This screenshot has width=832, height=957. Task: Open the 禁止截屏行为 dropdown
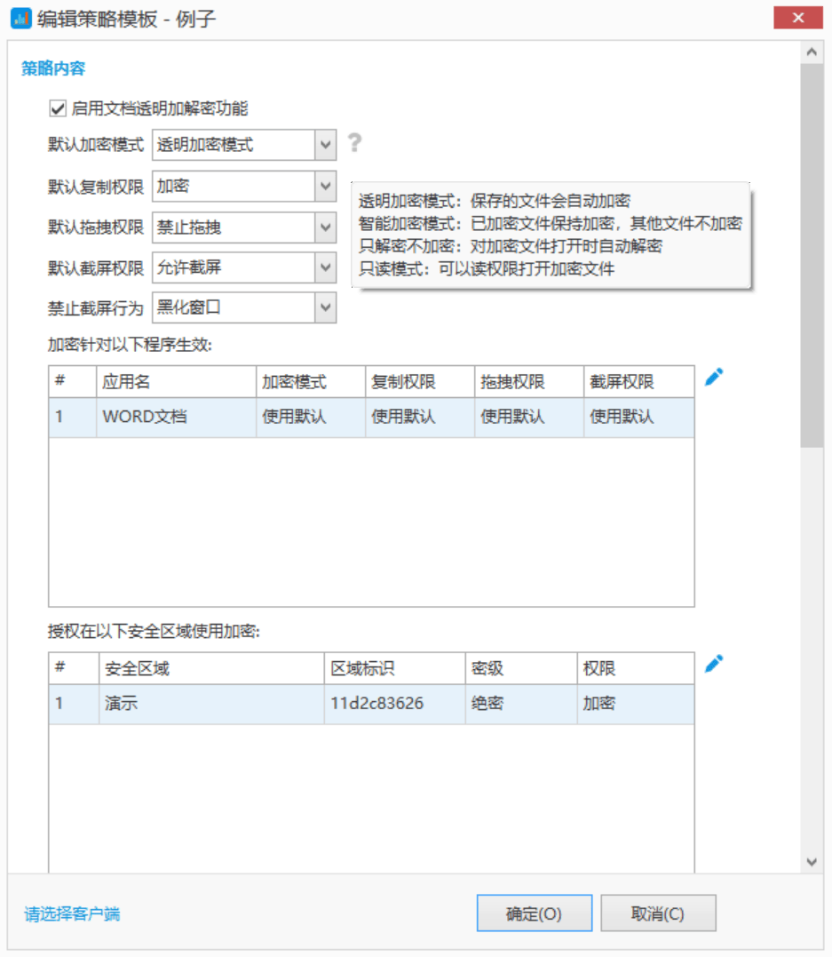325,308
